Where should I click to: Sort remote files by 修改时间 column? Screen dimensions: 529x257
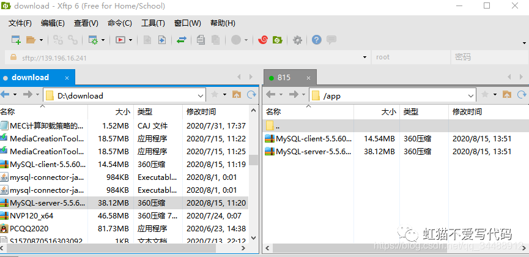[x=489, y=112]
